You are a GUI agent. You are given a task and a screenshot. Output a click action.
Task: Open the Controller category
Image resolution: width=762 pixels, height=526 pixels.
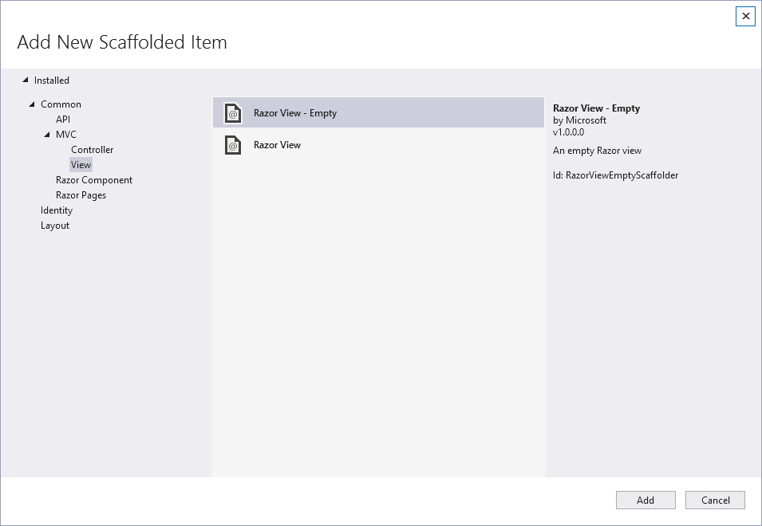(x=92, y=150)
